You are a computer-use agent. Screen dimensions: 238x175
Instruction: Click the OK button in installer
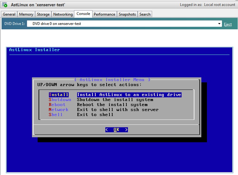pyautogui.click(x=117, y=130)
